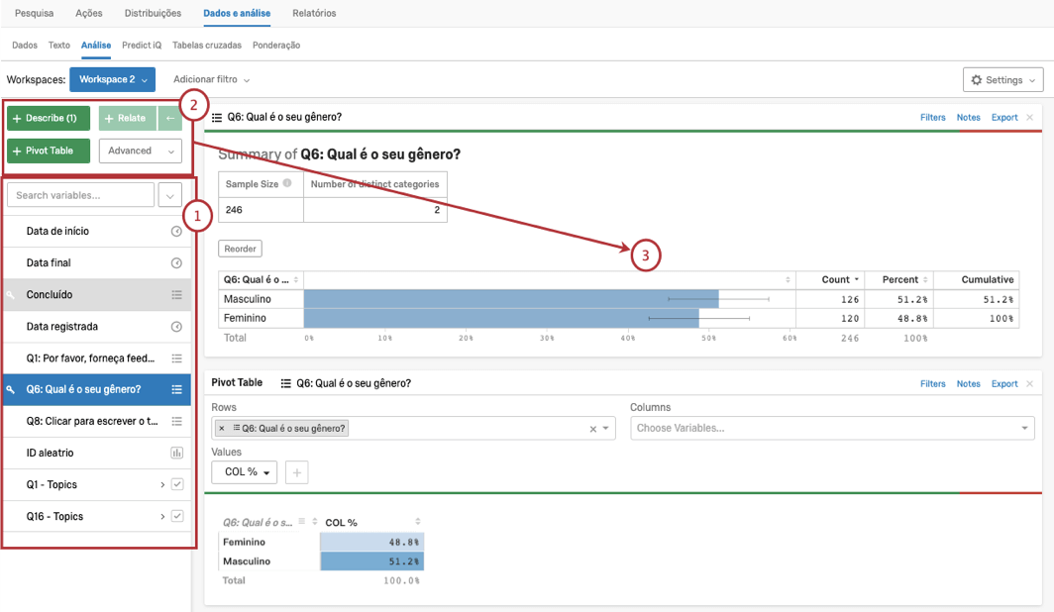Screen dimensions: 1054x612
Task: Open the Ações tab
Action: 89,13
